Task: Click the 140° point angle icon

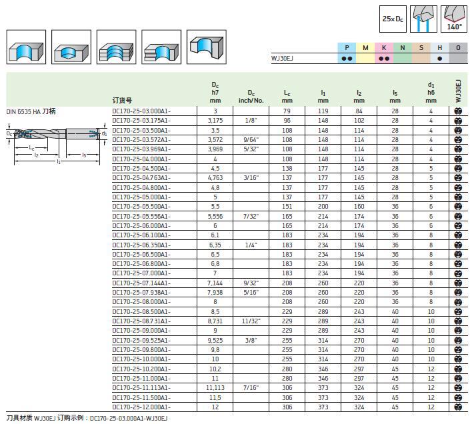Action: 454,19
